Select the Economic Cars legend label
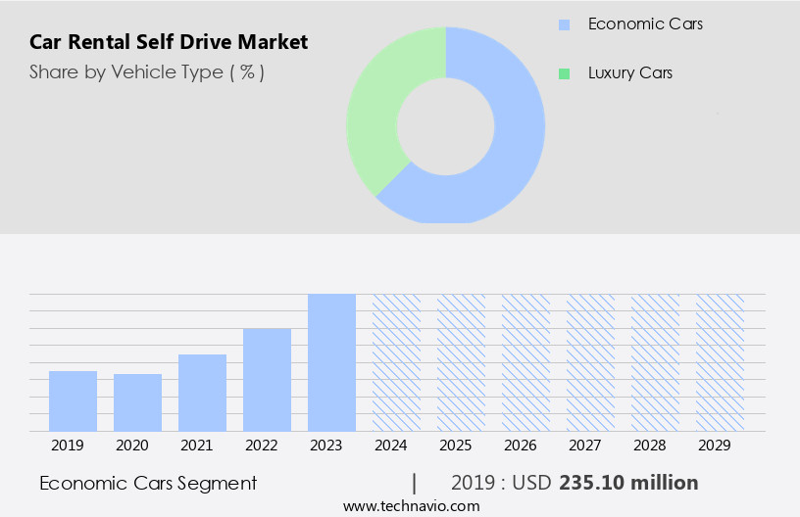The width and height of the screenshot is (800, 517). [645, 24]
